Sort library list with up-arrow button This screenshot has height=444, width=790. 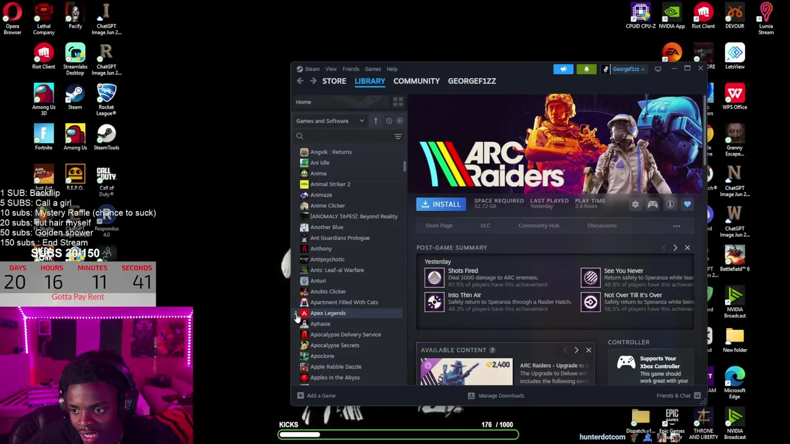pos(375,121)
